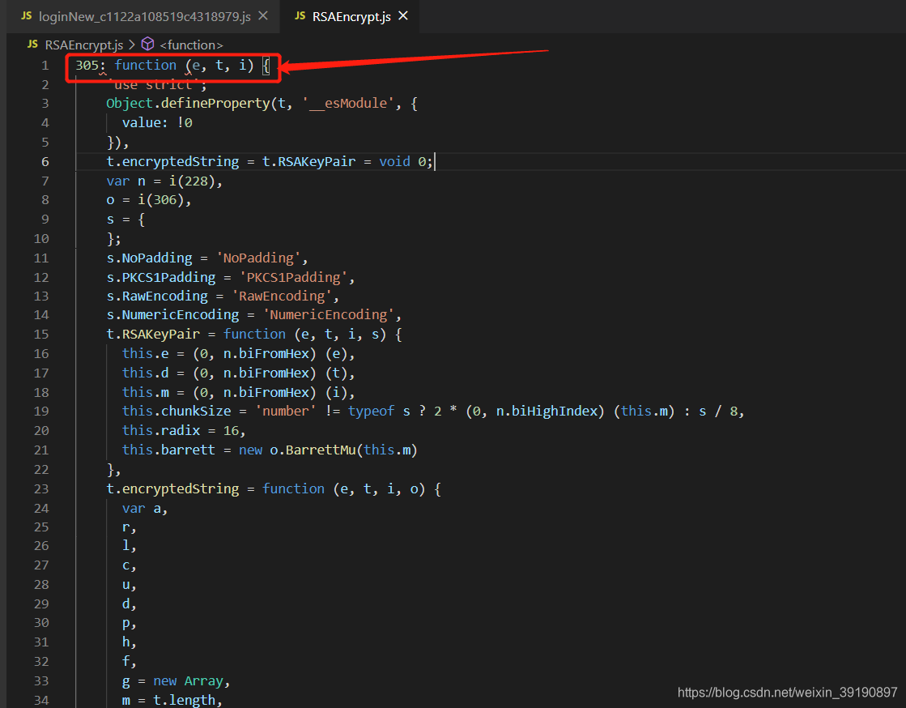Click 'void 0;' on line 6
This screenshot has height=708, width=906.
[406, 162]
